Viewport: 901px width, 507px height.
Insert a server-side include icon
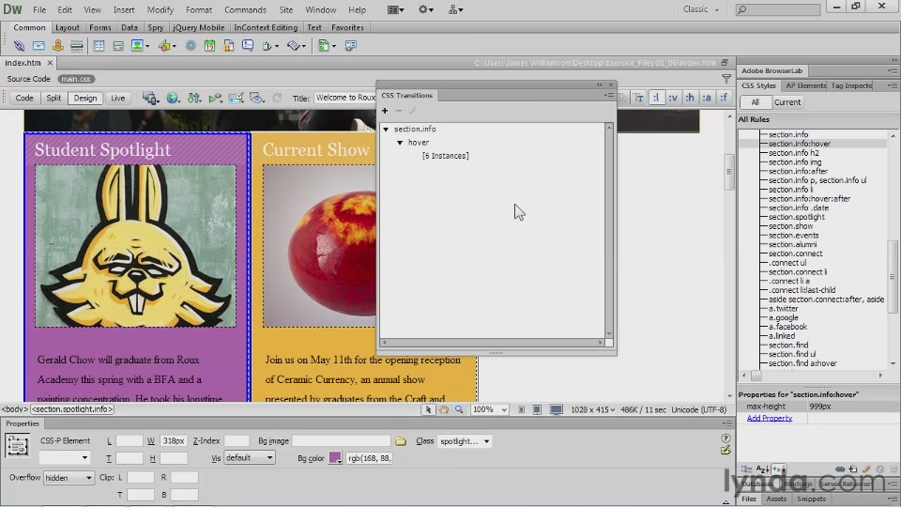point(229,45)
